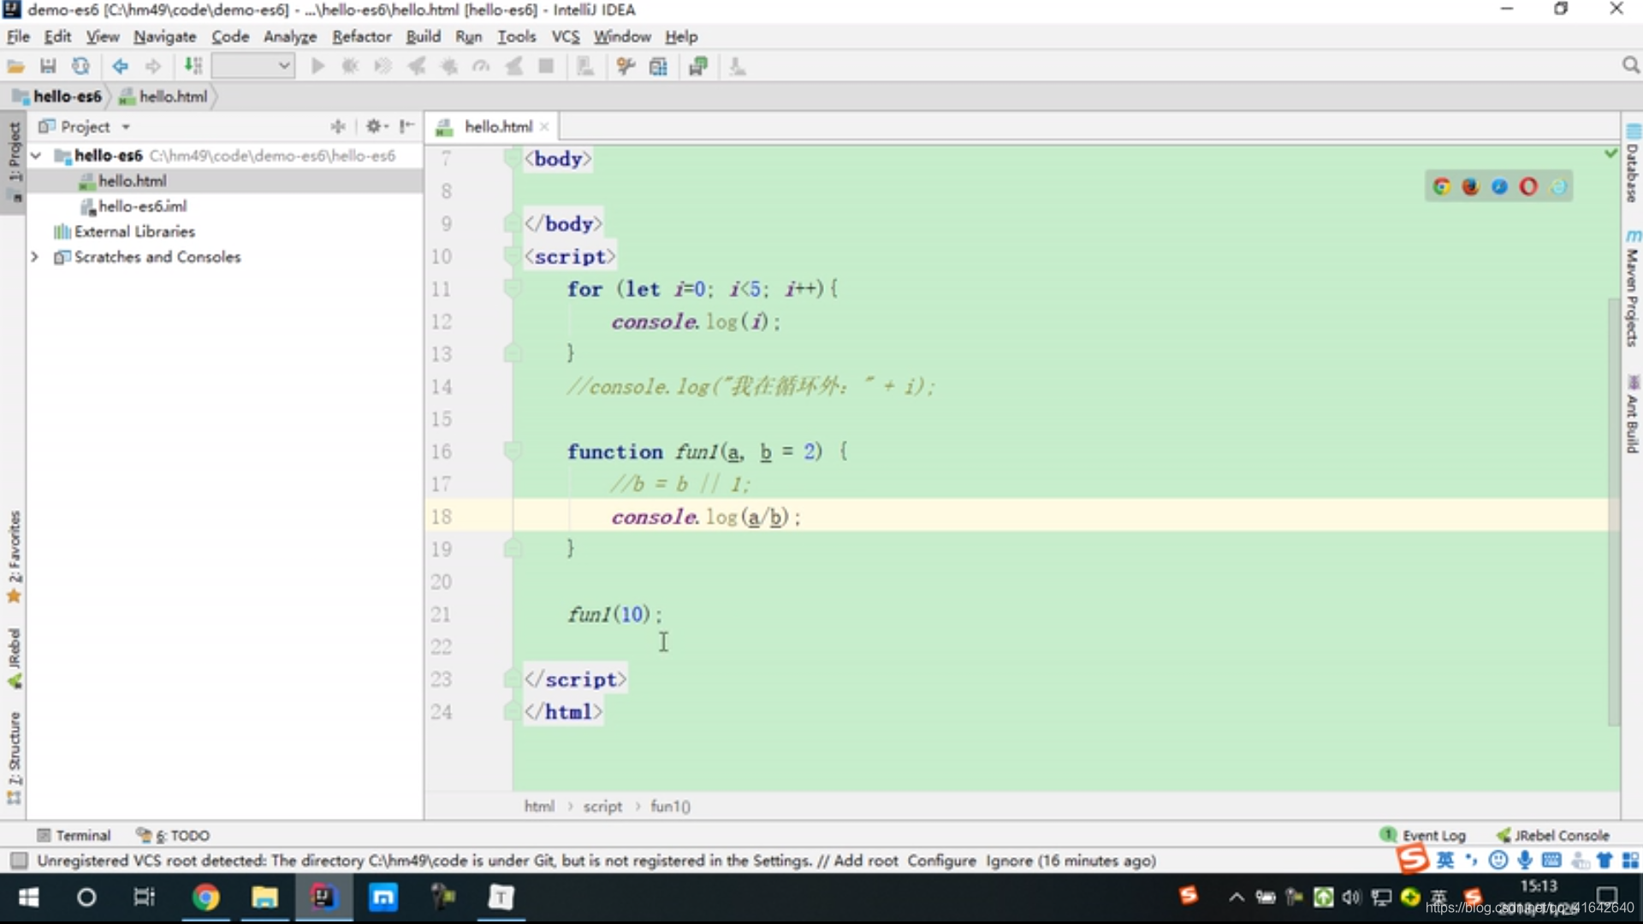Click the editor vertical scrollbar
Image resolution: width=1643 pixels, height=924 pixels.
point(1614,513)
